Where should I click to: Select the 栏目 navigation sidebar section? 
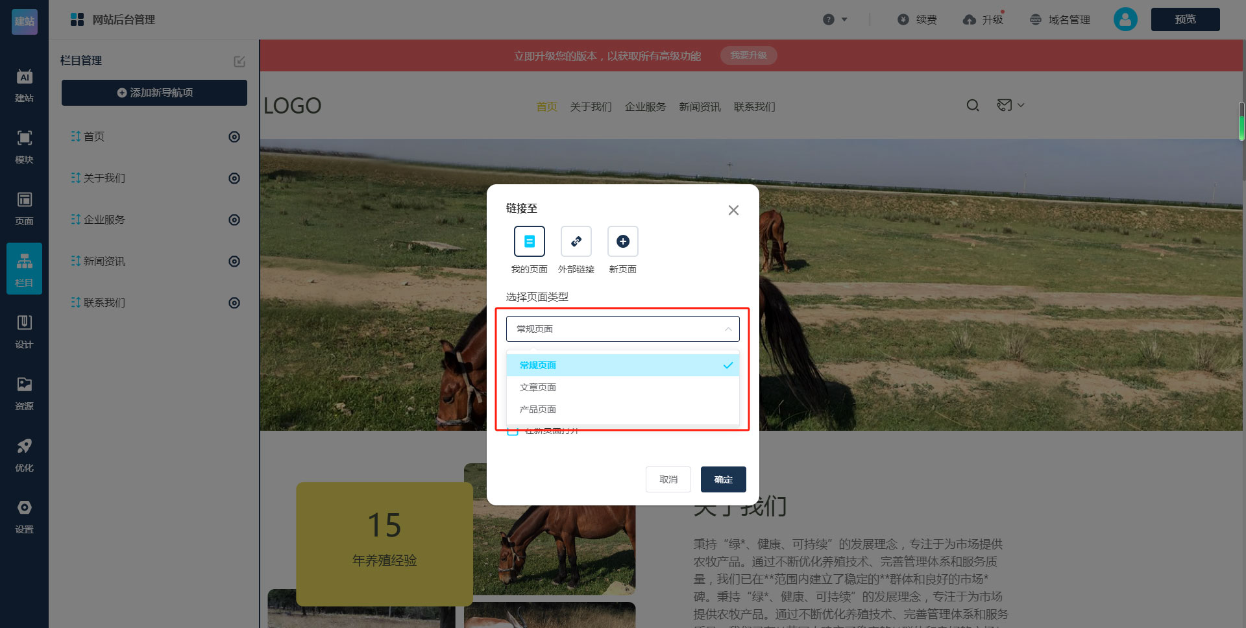(24, 269)
